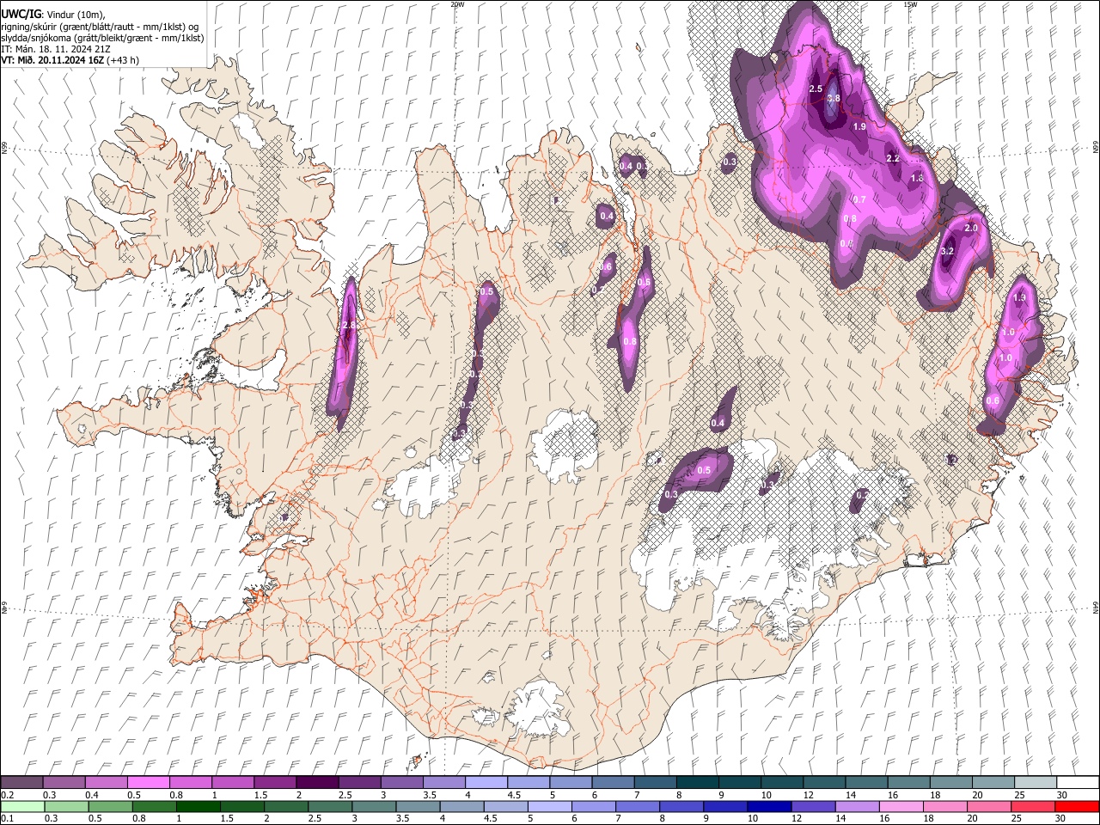Choose the darkest purple 2 snow legend swatch

[x=316, y=782]
